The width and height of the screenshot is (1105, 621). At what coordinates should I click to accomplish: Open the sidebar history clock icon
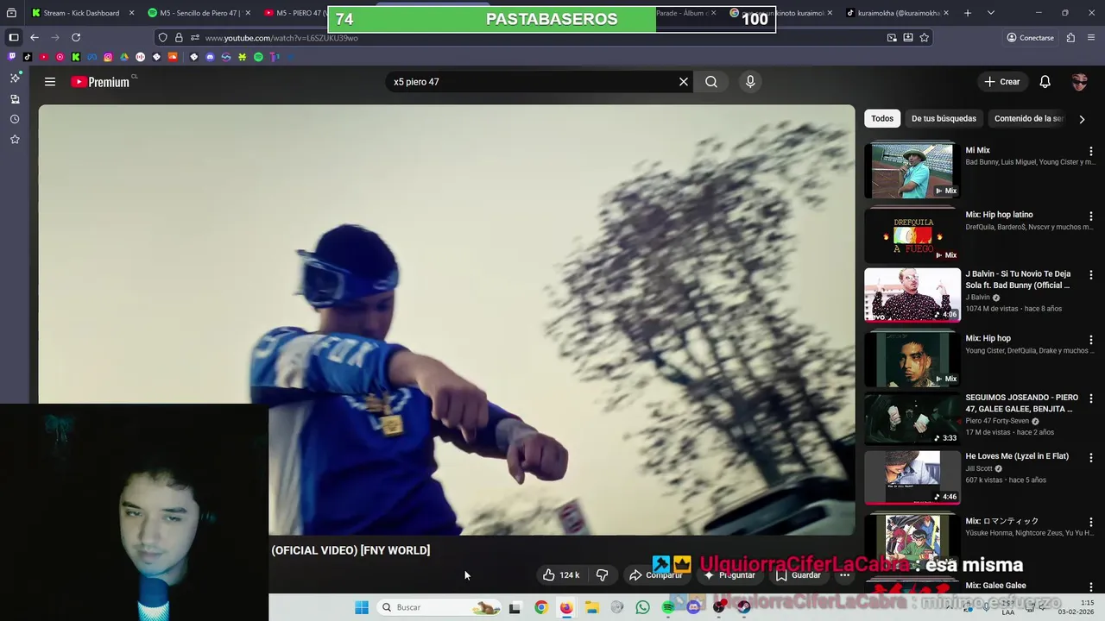click(x=15, y=119)
